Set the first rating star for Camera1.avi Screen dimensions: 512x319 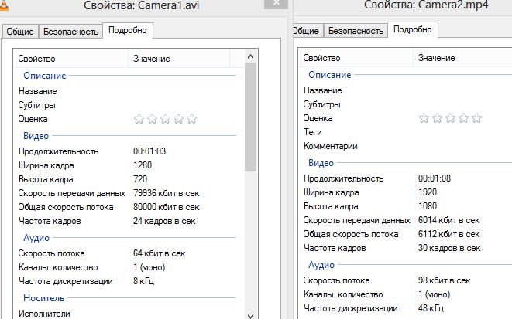tap(139, 119)
